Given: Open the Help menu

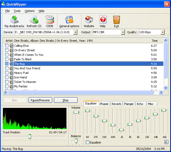Looking at the screenshot, I should (42, 11).
